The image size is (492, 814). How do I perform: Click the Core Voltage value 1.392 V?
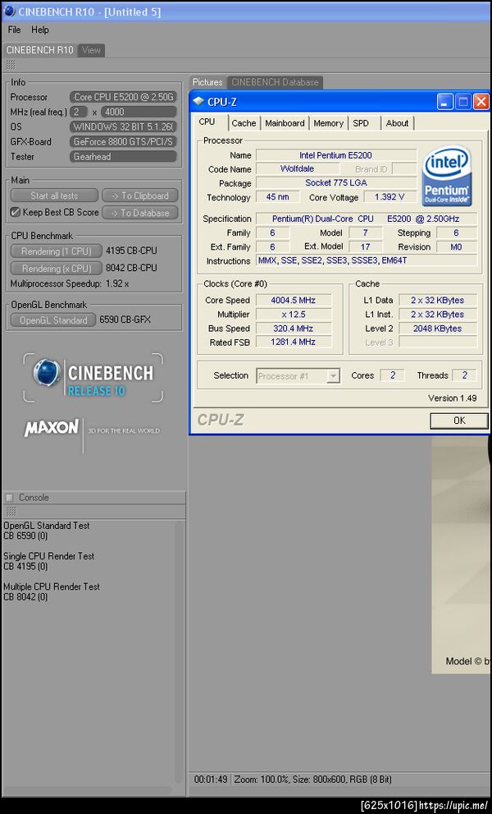pos(389,197)
